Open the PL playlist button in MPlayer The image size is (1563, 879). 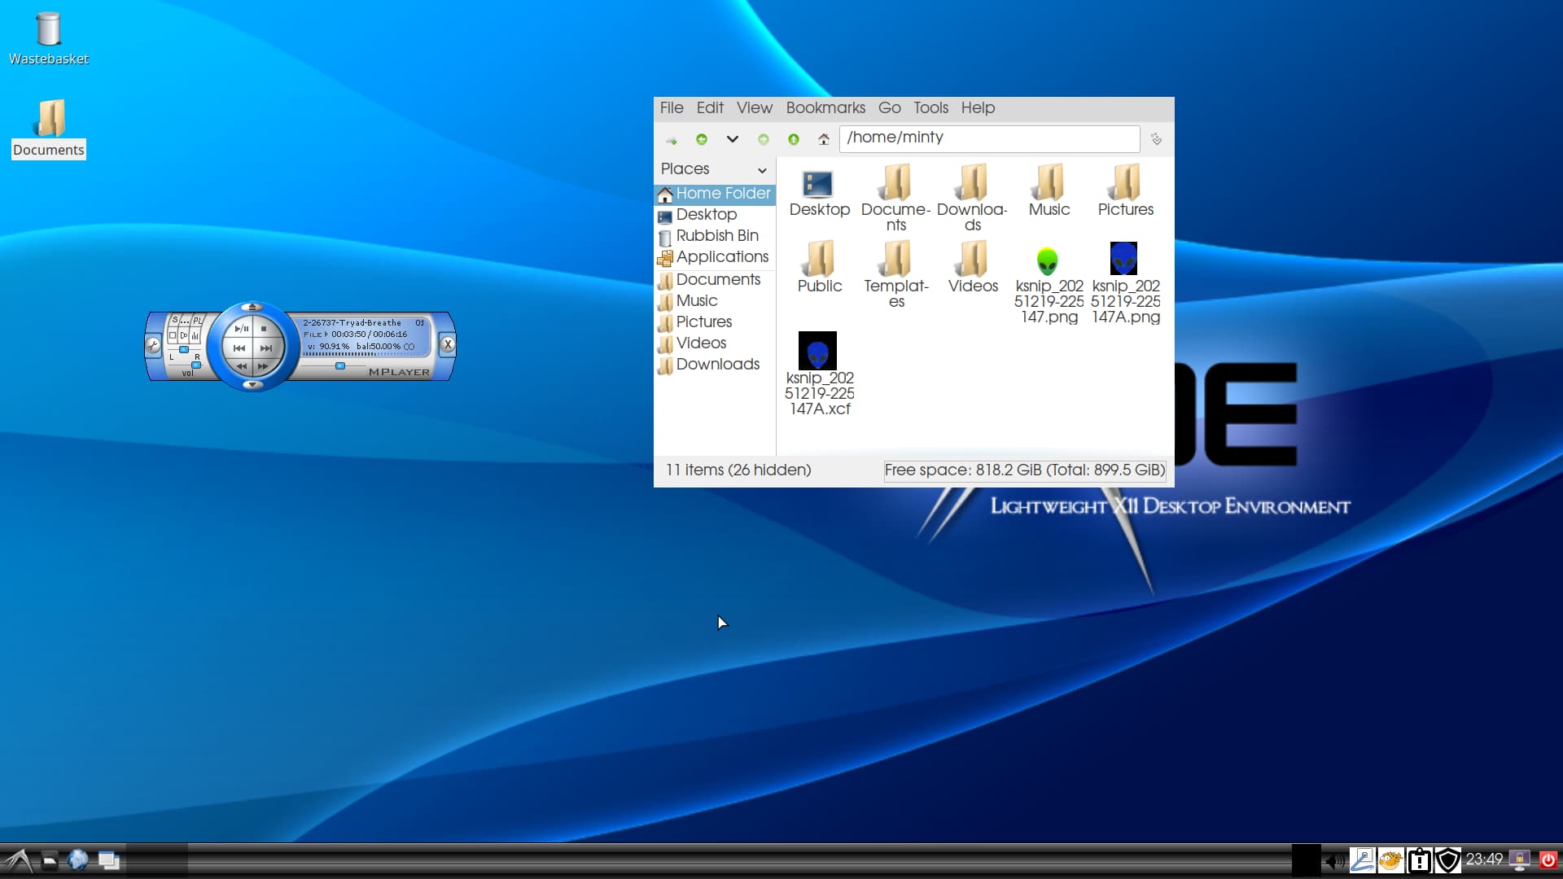point(197,321)
